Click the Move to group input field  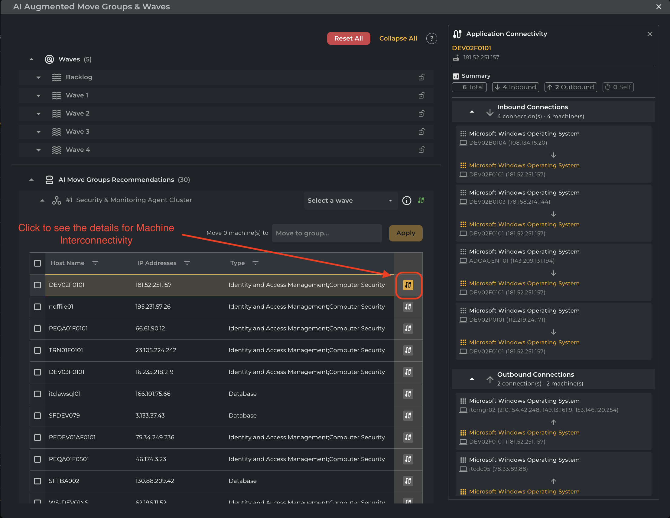[327, 233]
